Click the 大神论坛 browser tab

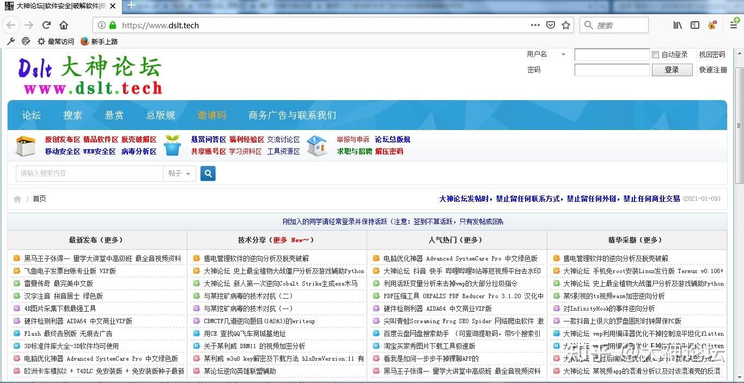pyautogui.click(x=60, y=5)
